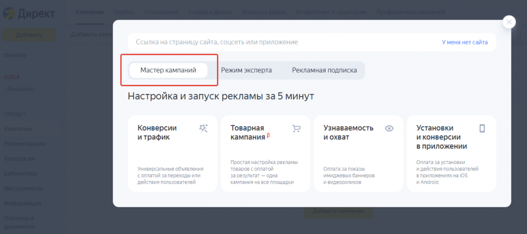Click the eye icon on Узнаваемость и охват card

point(389,128)
